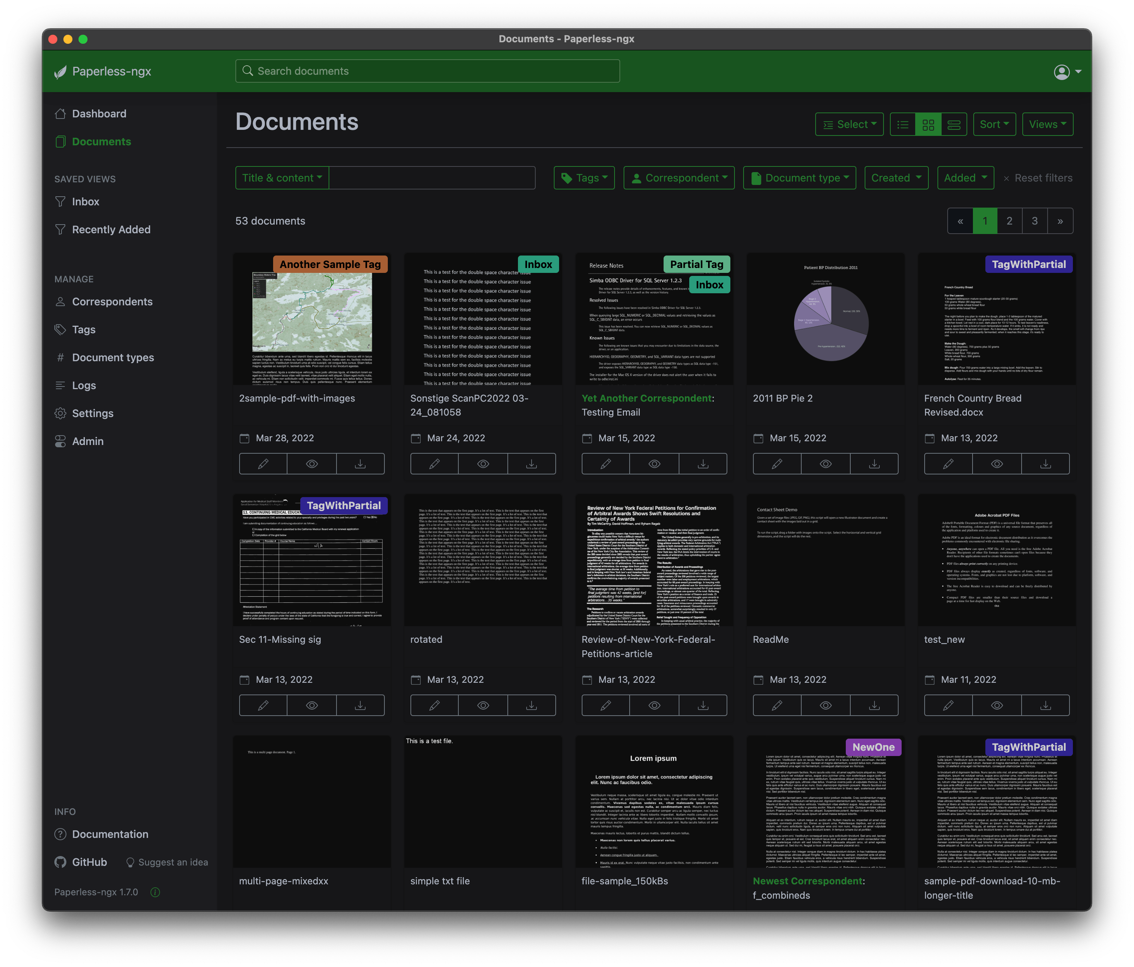1134x967 pixels.
Task: Open the Recently Added saved view
Action: pyautogui.click(x=111, y=229)
